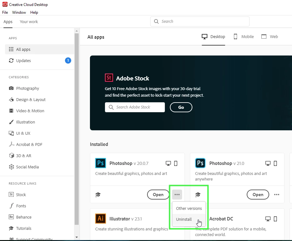Open the UI & UX category
292x241 pixels.
tap(23, 133)
